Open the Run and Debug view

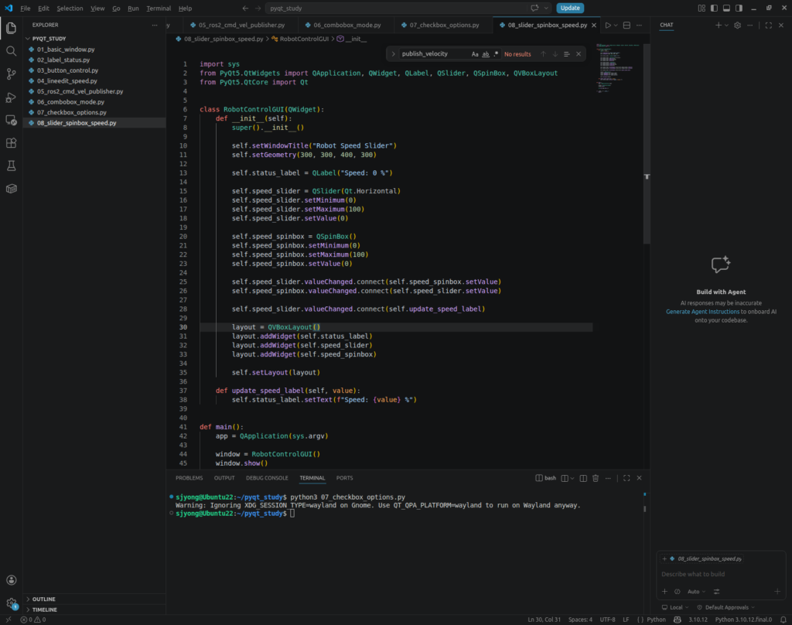11,97
